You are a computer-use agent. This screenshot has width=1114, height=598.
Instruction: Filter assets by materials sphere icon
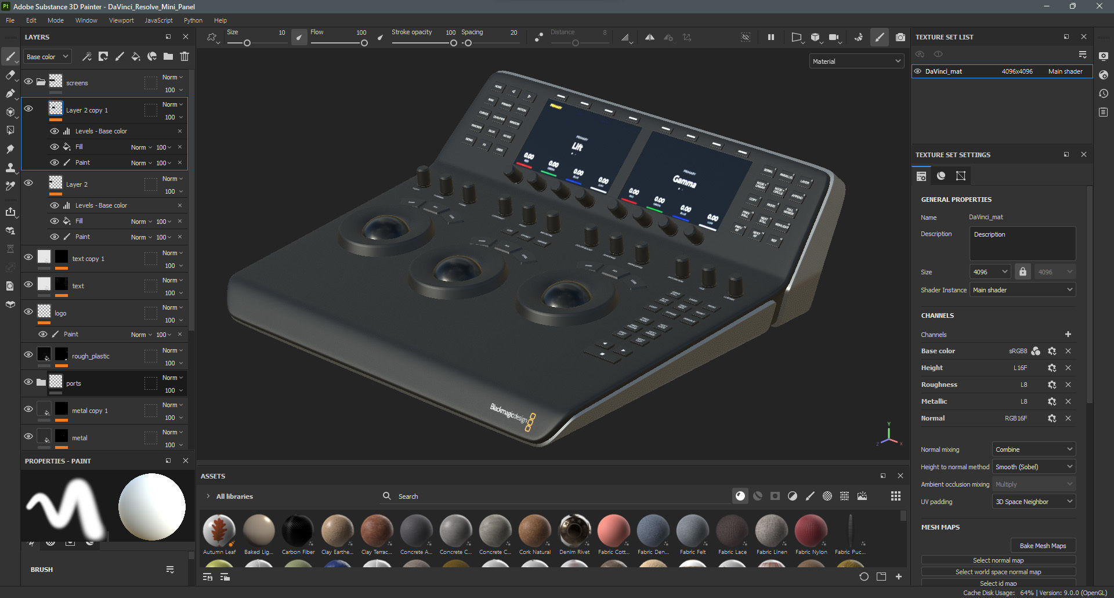740,496
